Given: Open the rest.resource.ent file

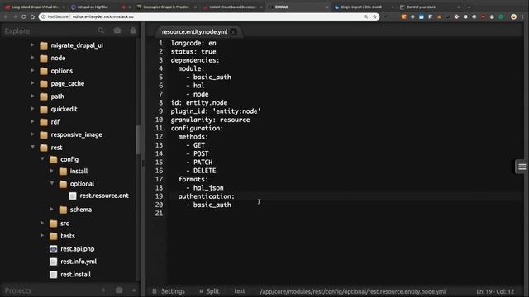Looking at the screenshot, I should 104,196.
